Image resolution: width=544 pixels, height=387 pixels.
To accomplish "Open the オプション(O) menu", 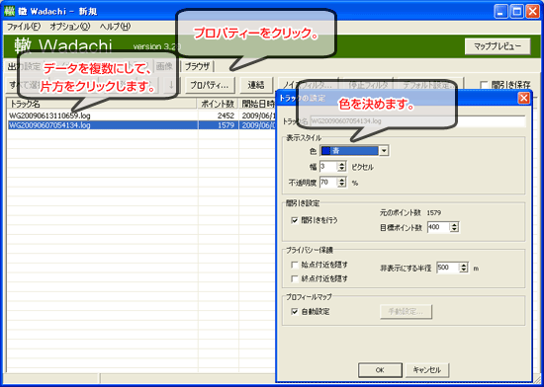I will 70,27.
